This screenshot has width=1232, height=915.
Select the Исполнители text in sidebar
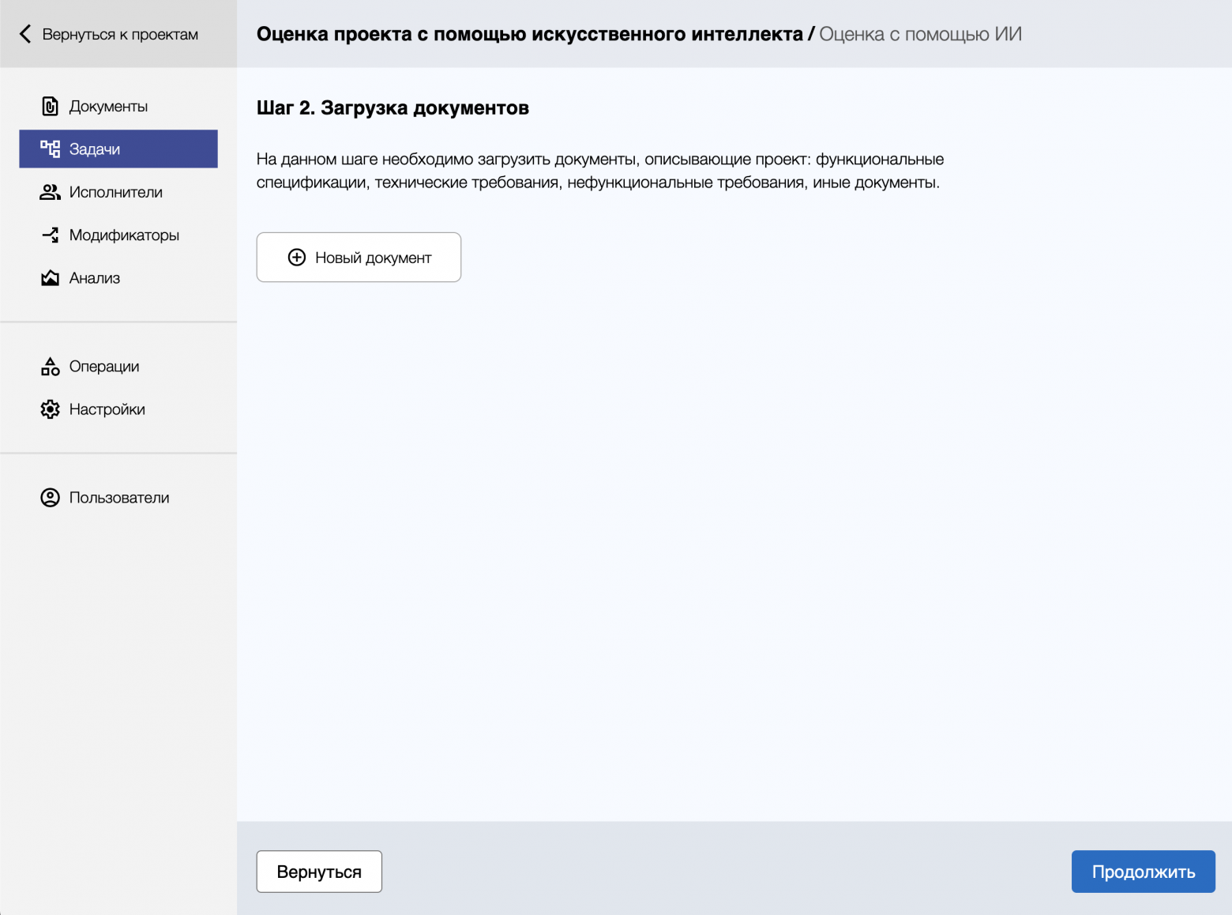click(115, 192)
